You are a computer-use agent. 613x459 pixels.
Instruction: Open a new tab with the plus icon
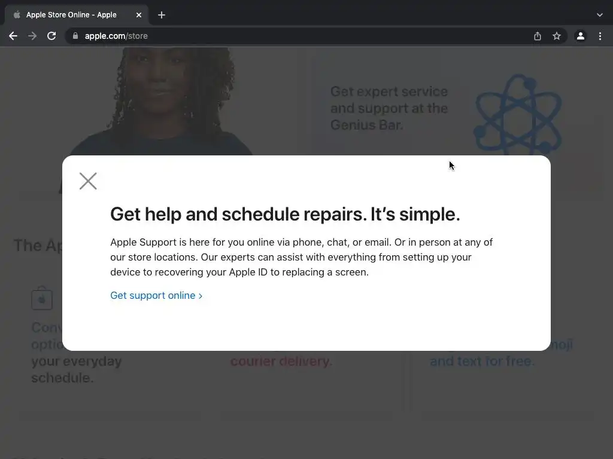click(x=162, y=15)
